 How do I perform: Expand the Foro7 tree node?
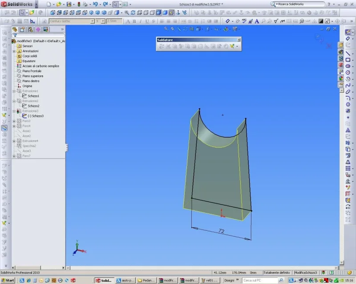(x=14, y=156)
